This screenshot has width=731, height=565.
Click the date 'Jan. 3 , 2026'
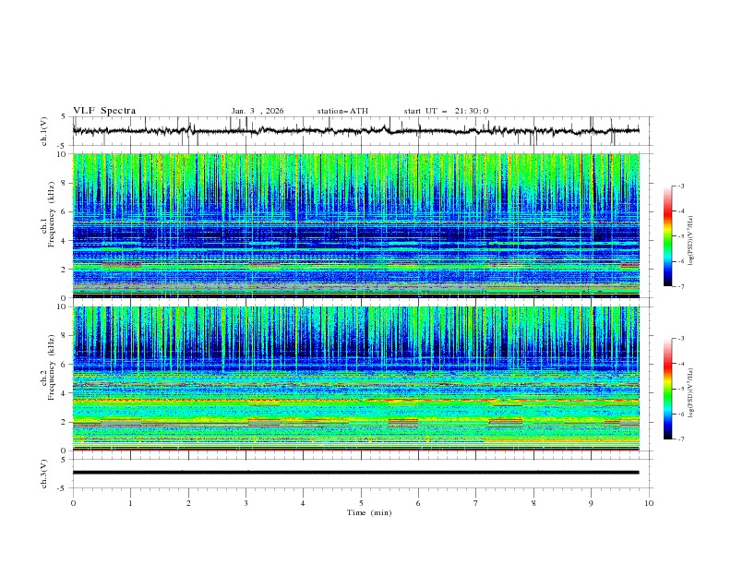[258, 111]
